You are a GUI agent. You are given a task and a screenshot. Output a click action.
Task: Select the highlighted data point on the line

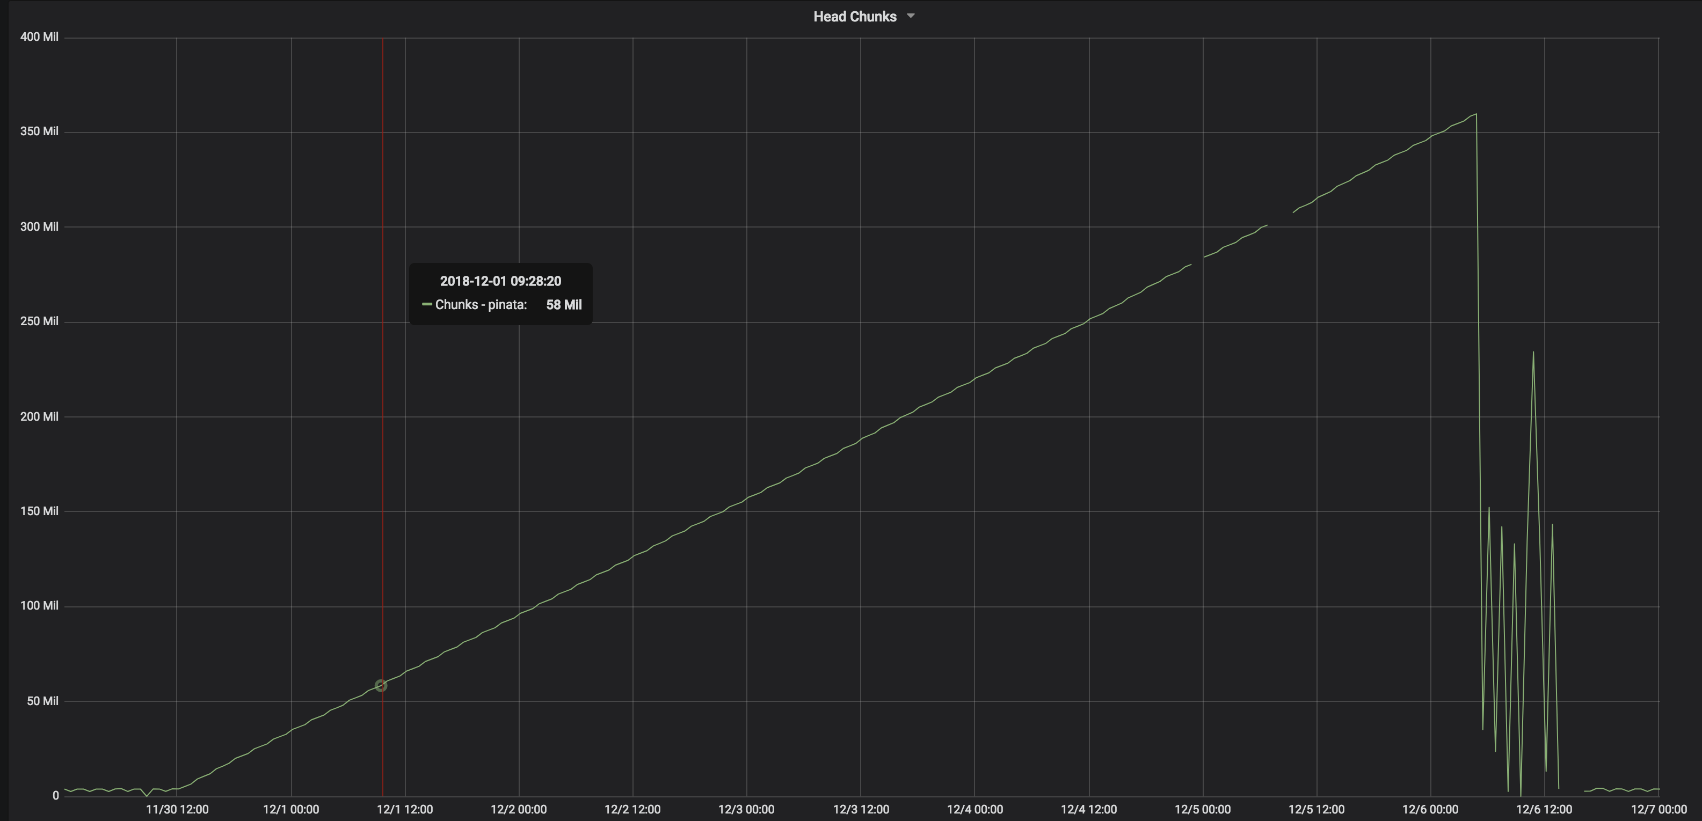(381, 686)
